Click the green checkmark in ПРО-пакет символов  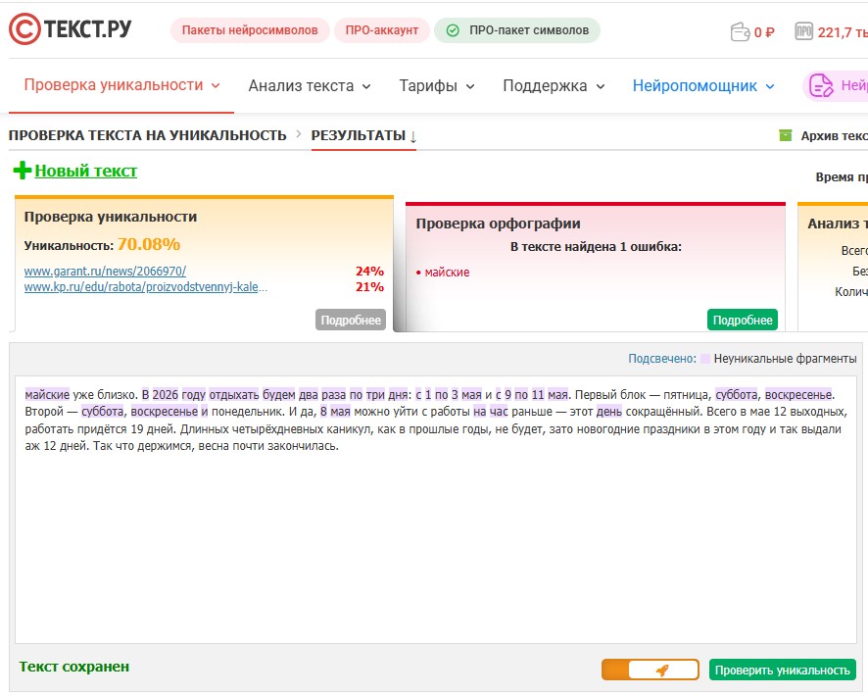[x=453, y=30]
